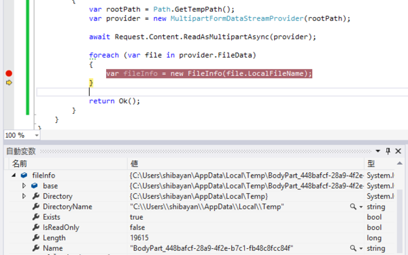Click the type cell bool in the Exists row

tap(374, 217)
